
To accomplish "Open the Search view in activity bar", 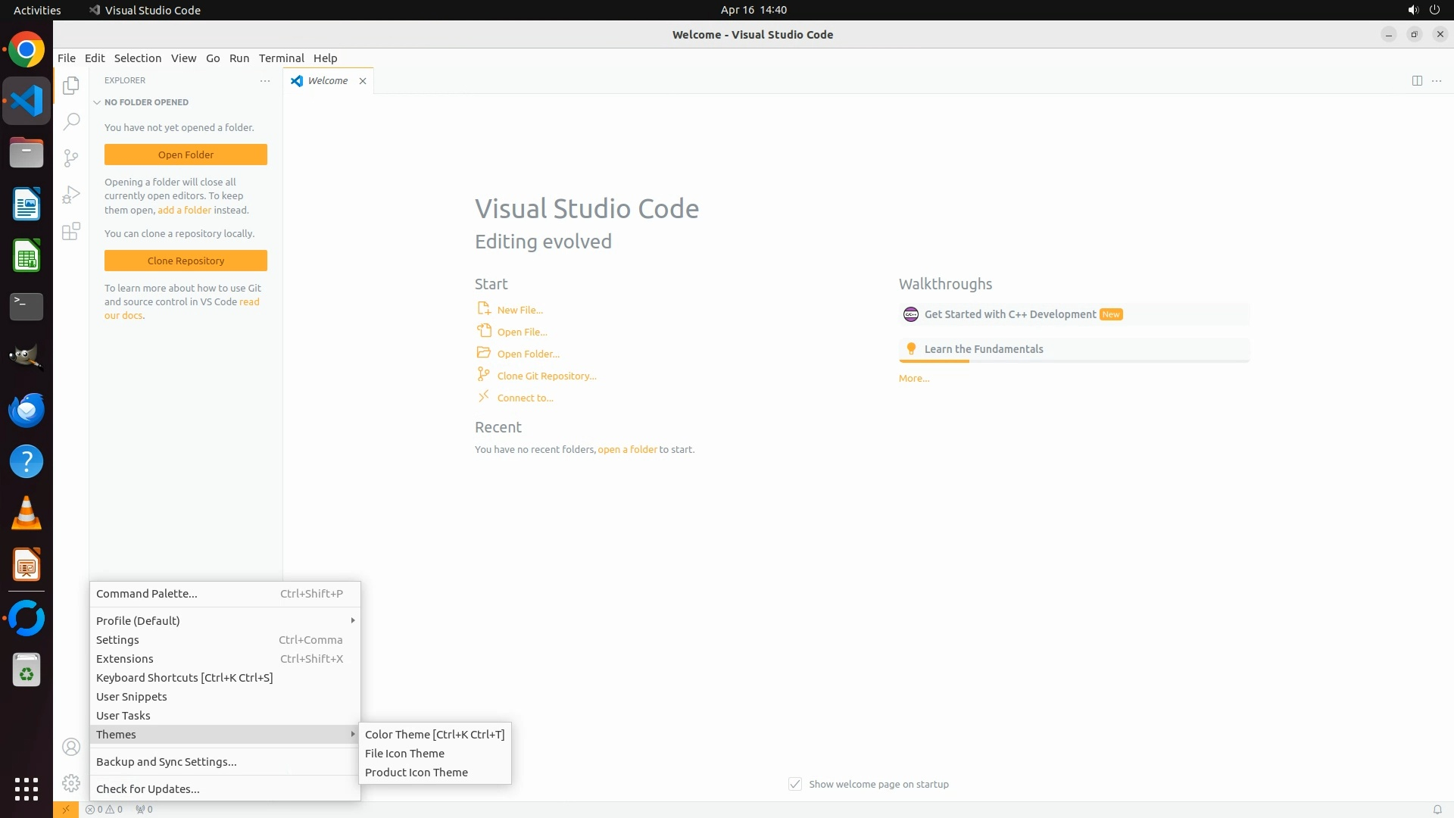I will pyautogui.click(x=71, y=121).
